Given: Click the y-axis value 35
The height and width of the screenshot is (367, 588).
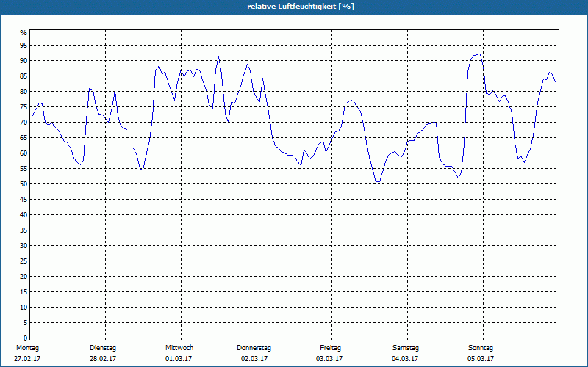Looking at the screenshot, I should click(x=24, y=230).
